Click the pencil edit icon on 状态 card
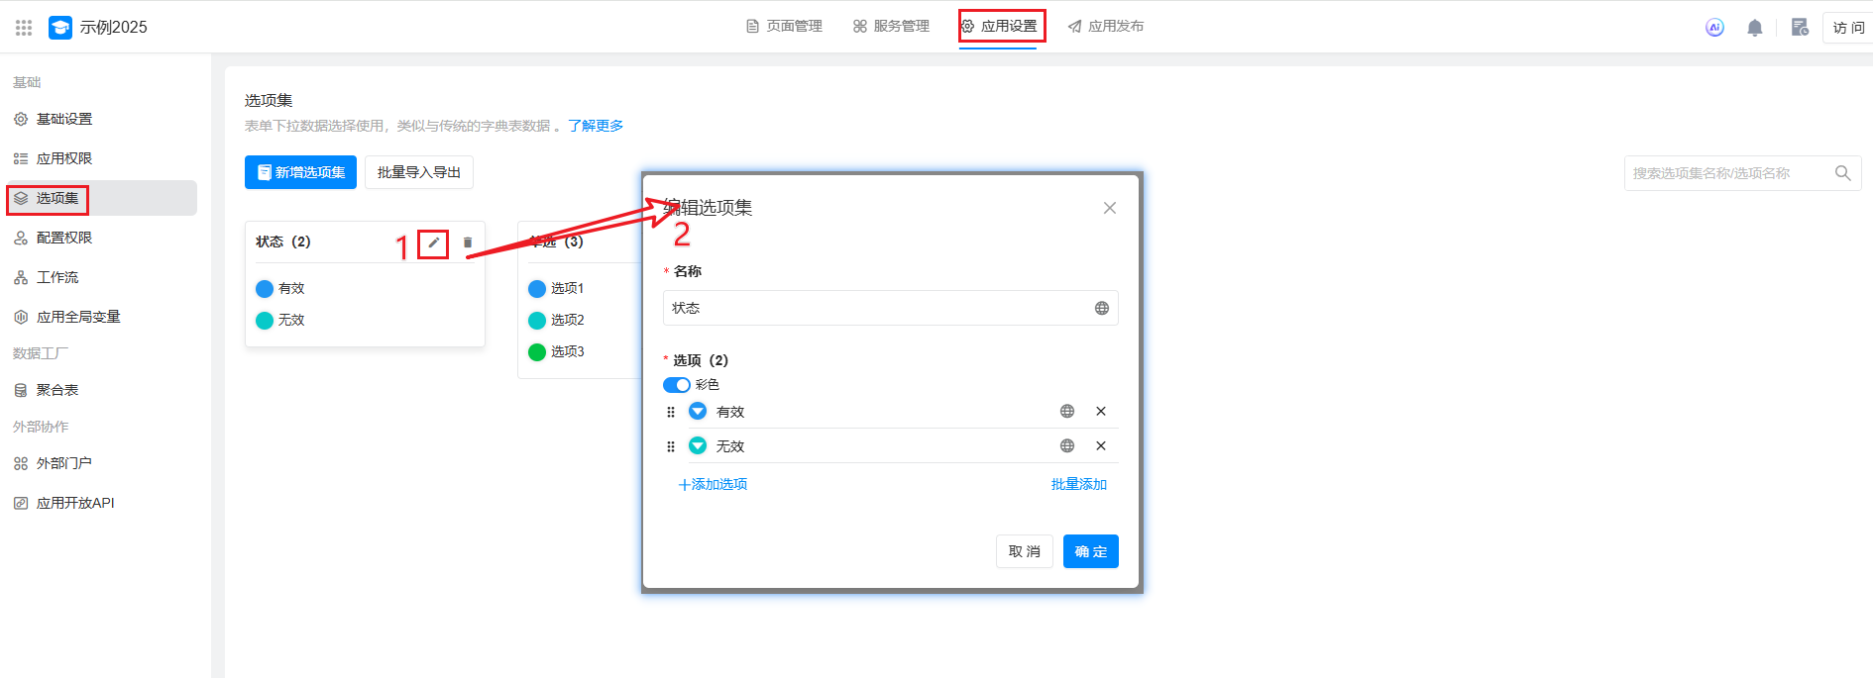This screenshot has width=1873, height=678. [433, 242]
